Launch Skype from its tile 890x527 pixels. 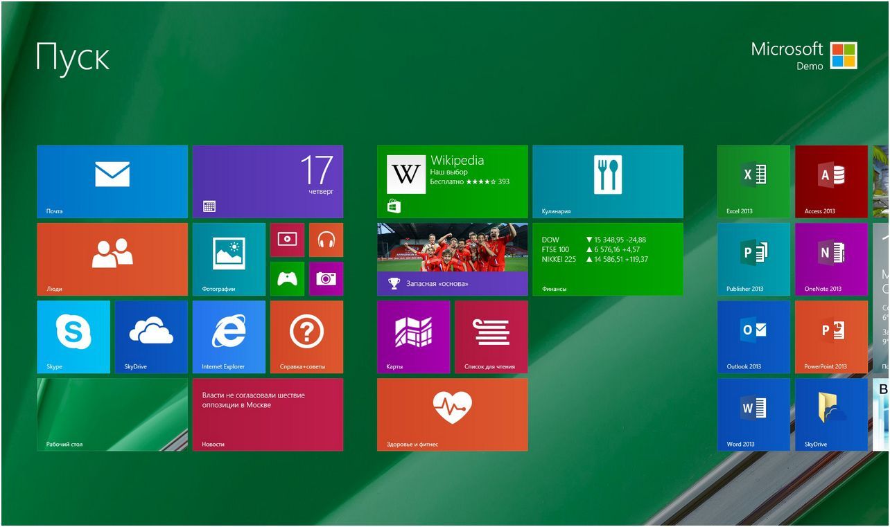[x=73, y=336]
